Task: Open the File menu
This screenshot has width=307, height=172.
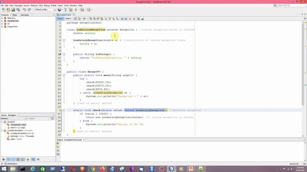Action: click(2, 5)
